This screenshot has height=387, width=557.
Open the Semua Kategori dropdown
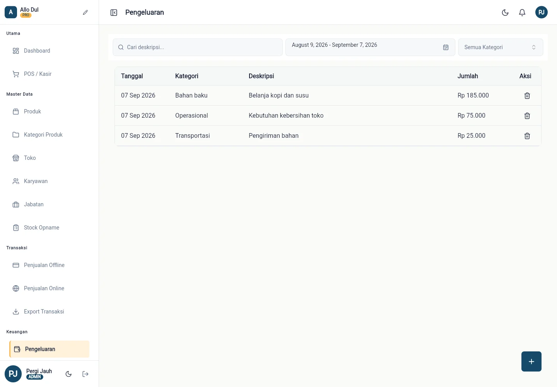click(x=501, y=47)
